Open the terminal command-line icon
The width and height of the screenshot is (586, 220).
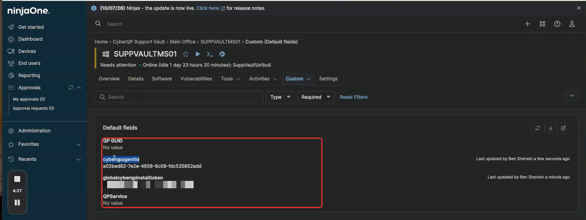[210, 54]
